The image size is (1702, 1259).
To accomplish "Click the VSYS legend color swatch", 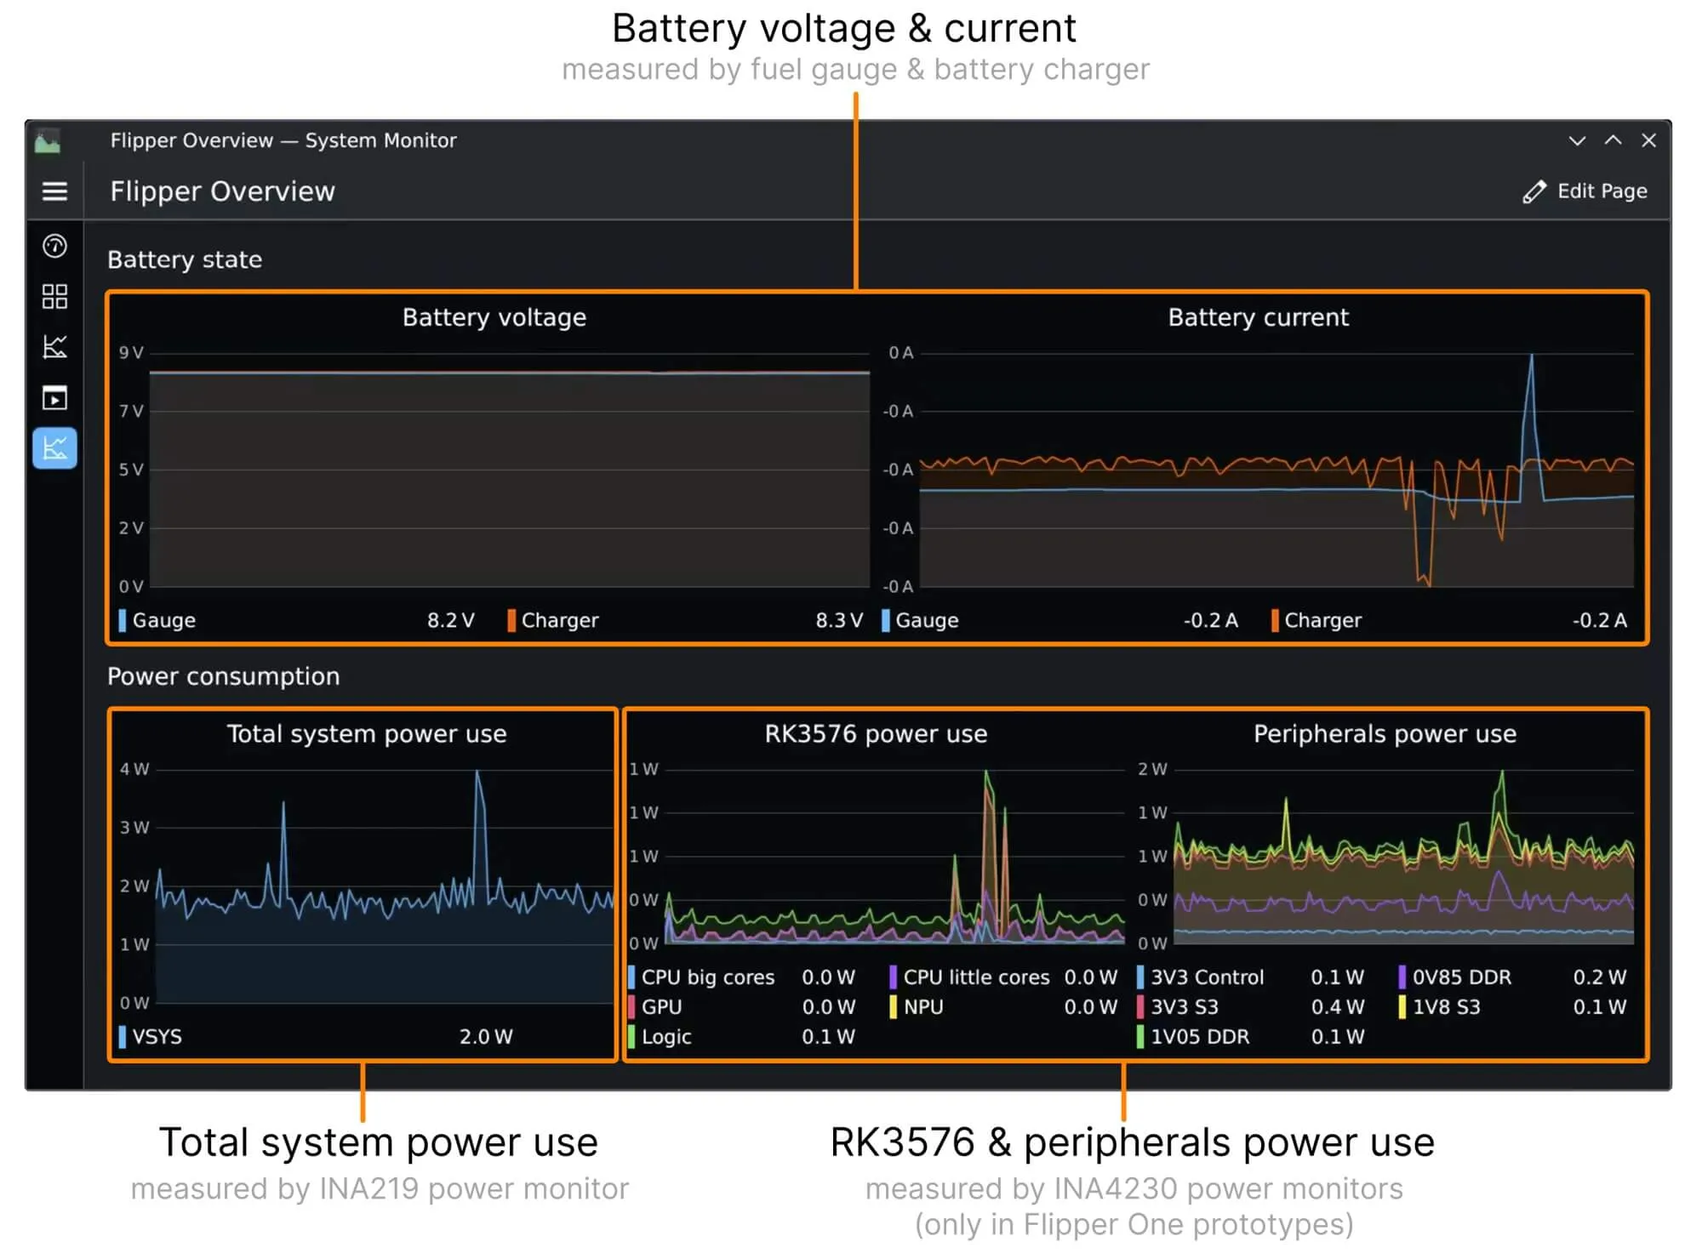I will 123,1036.
